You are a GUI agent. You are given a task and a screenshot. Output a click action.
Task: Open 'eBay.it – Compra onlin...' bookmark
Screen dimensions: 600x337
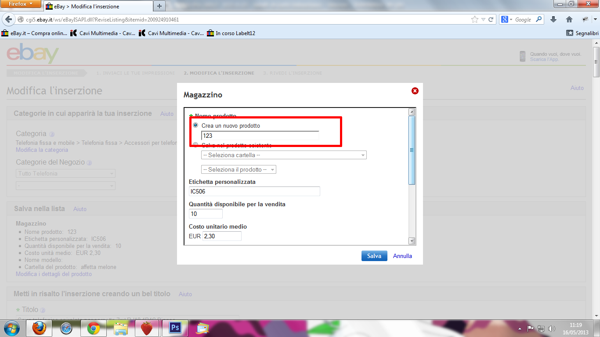35,33
